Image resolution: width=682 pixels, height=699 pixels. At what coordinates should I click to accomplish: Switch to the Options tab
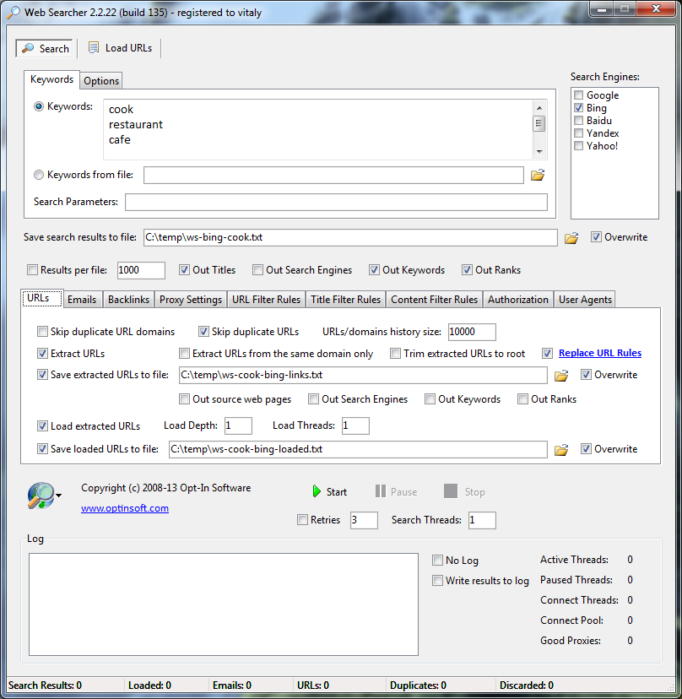[101, 81]
